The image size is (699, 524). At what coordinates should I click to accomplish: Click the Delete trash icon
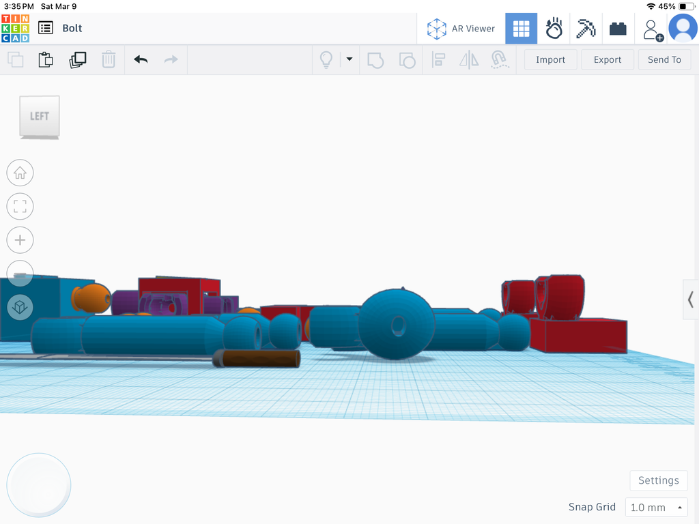(109, 60)
